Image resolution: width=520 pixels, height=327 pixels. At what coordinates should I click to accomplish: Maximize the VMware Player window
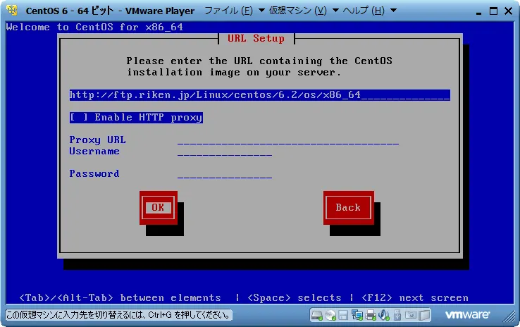tap(493, 11)
